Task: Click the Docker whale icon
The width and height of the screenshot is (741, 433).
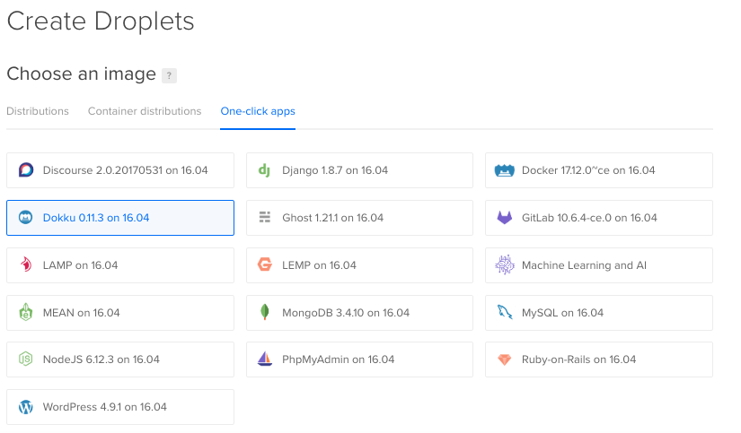Action: (504, 170)
